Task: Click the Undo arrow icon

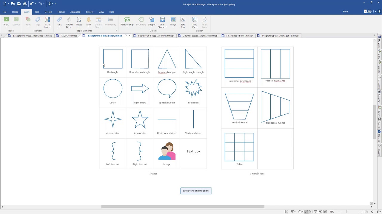Action: point(32,4)
